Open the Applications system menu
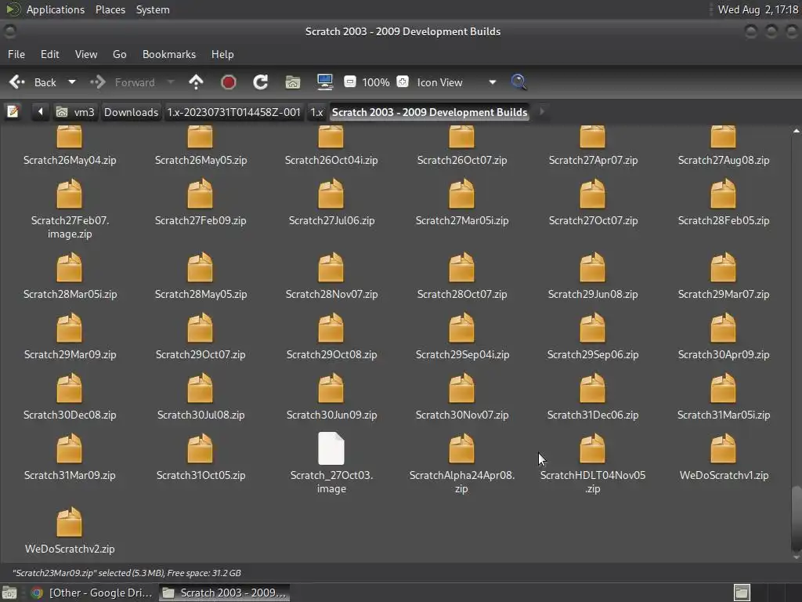Screen dimensions: 802x602 pyautogui.click(x=56, y=9)
